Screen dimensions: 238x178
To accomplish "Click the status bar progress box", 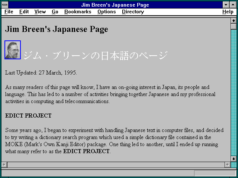I will click(x=215, y=173).
